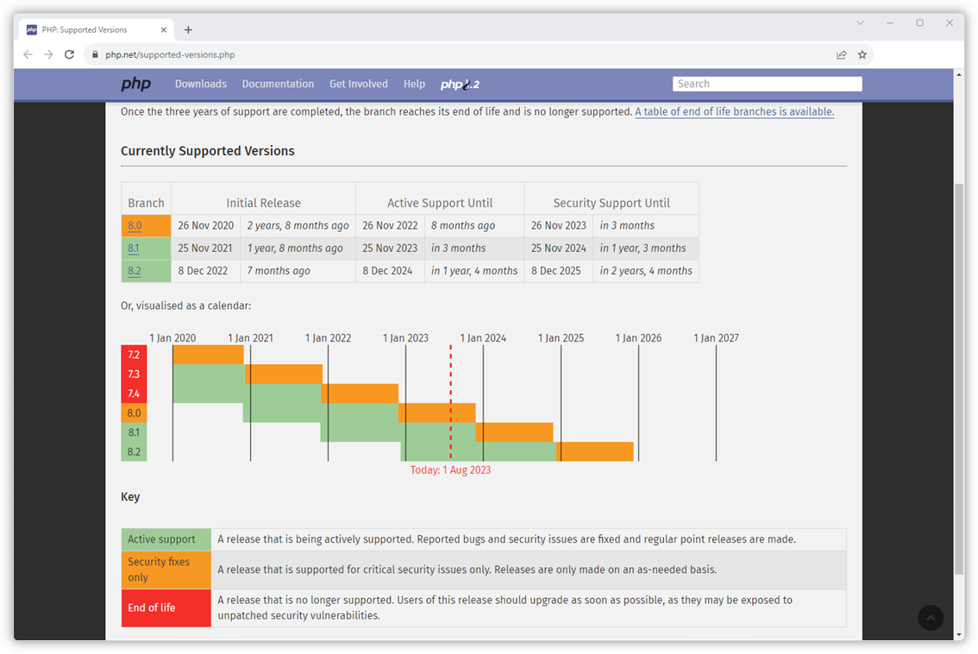Click the Today: 1 Aug 2023 marker label
This screenshot has width=978, height=654.
450,470
